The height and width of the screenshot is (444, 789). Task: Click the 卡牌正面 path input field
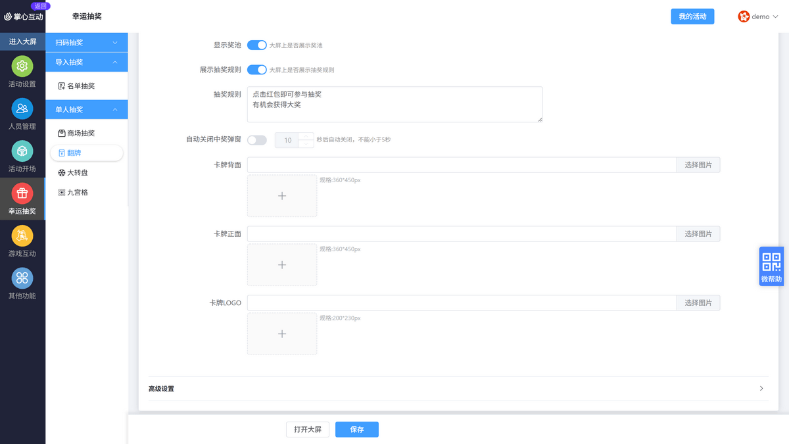tap(462, 234)
